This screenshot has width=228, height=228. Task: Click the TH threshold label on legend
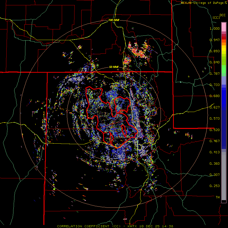point(218,197)
